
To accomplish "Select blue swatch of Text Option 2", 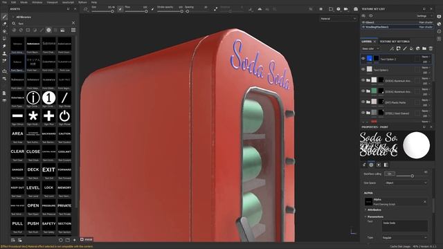I will [369, 58].
